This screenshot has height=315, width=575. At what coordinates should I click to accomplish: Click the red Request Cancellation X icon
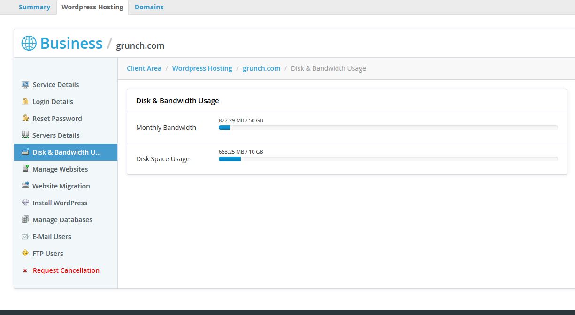(x=25, y=270)
